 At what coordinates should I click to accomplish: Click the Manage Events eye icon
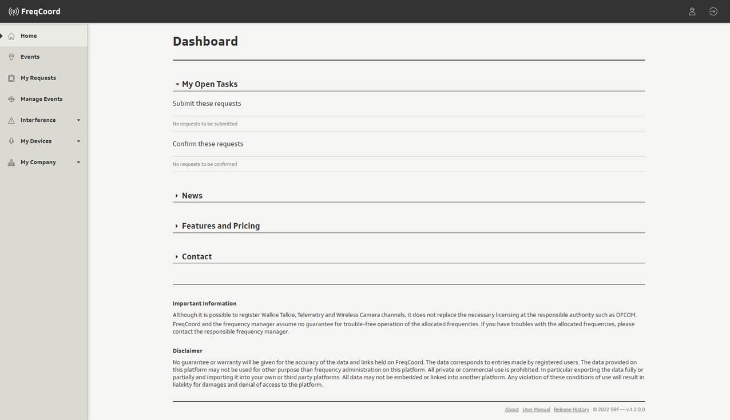tap(11, 99)
